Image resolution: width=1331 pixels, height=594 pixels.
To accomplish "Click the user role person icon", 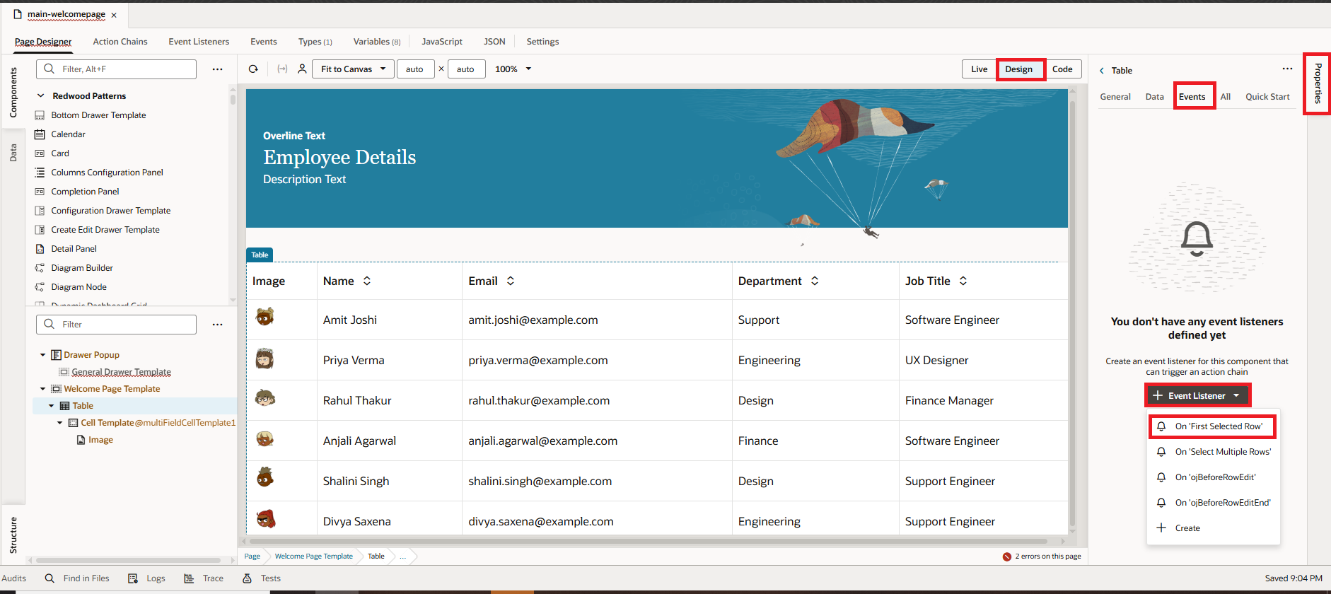I will tap(302, 69).
